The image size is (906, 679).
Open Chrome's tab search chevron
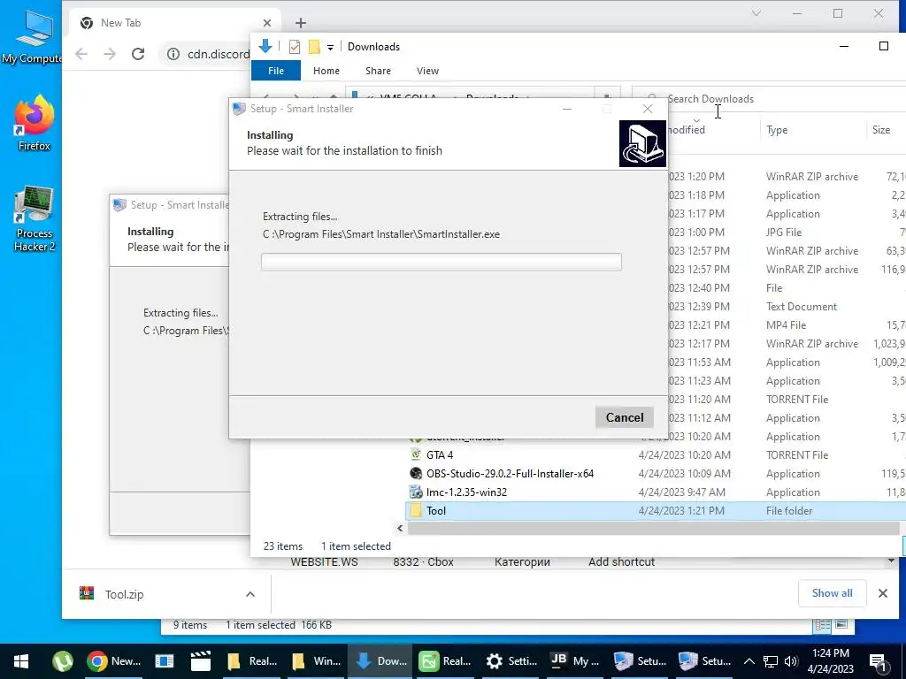(x=756, y=13)
